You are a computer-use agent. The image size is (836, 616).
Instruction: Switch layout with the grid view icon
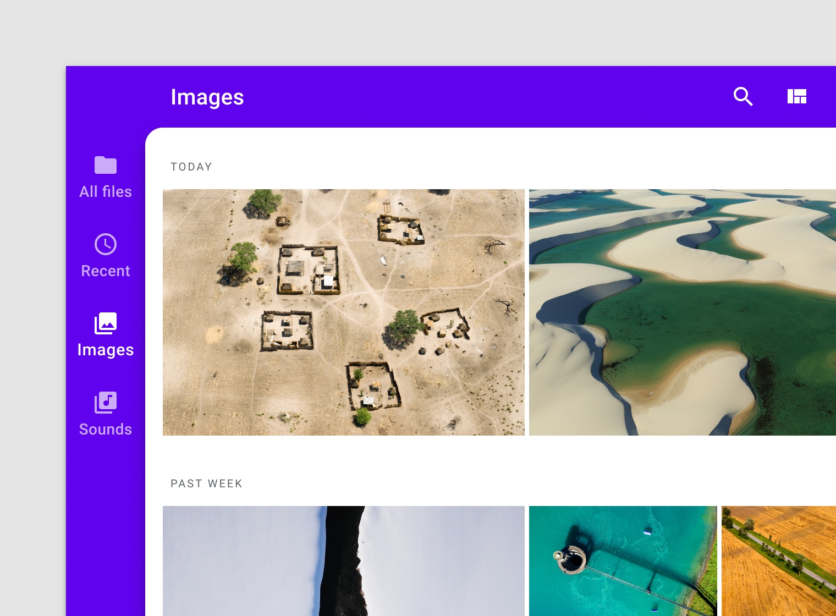tap(796, 97)
